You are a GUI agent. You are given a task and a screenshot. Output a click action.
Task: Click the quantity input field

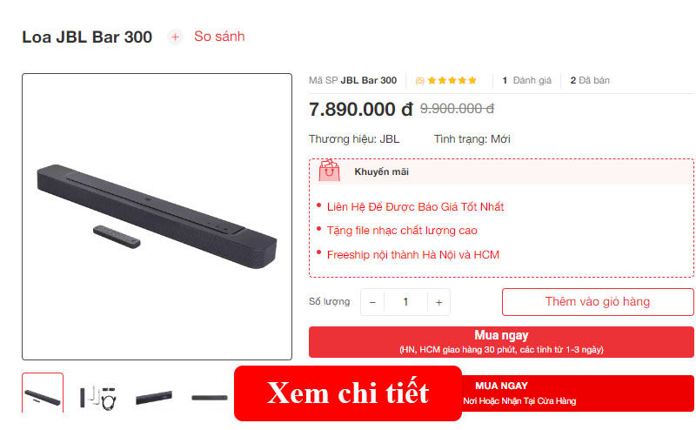click(x=405, y=302)
